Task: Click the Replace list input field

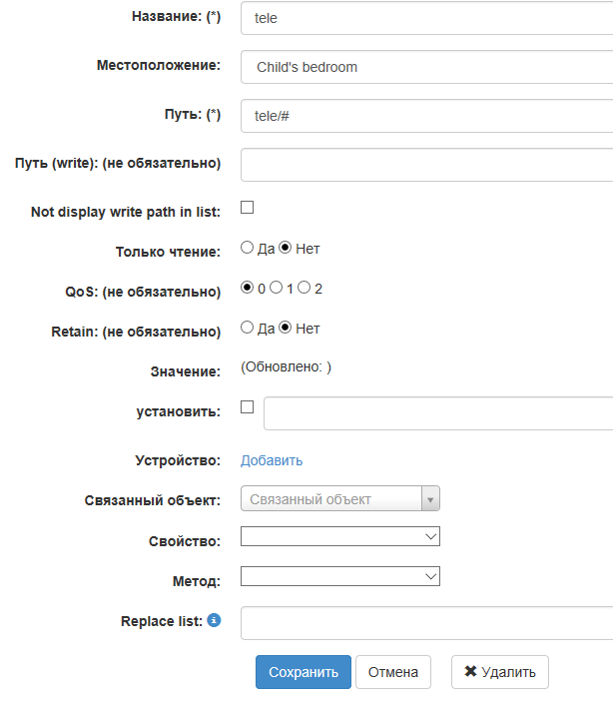Action: 426,623
